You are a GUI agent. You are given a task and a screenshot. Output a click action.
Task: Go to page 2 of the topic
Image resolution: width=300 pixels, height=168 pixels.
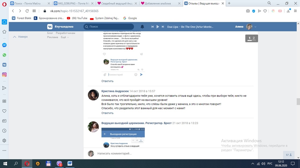click(x=254, y=38)
